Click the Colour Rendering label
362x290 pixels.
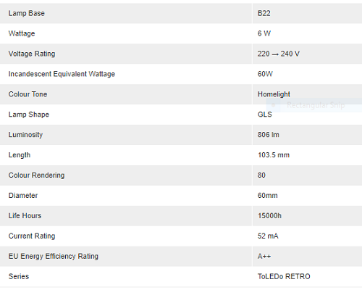click(x=36, y=175)
